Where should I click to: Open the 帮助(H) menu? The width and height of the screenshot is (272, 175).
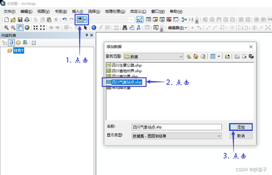(176, 11)
